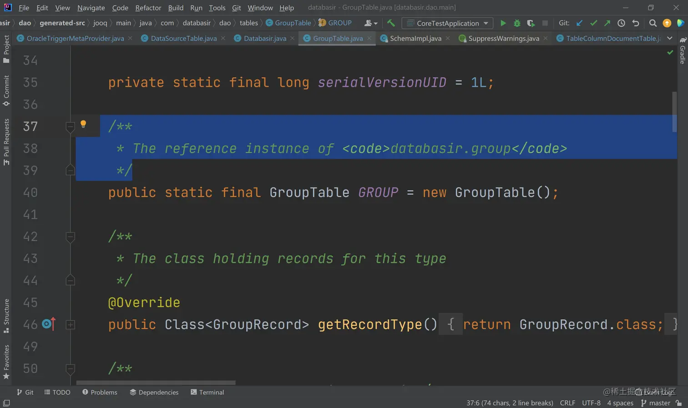Run CoreTestApplication with the green play icon

[x=503, y=23]
